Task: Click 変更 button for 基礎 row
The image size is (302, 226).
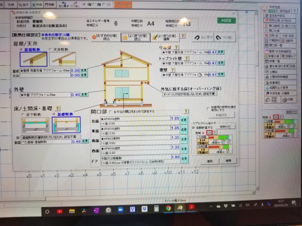Action: click(85, 141)
